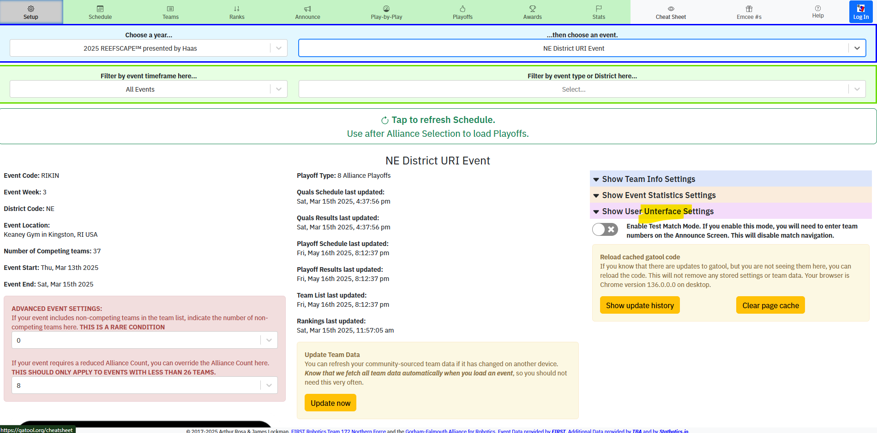Click Show update history button
Viewport: 877px width, 433px height.
640,305
